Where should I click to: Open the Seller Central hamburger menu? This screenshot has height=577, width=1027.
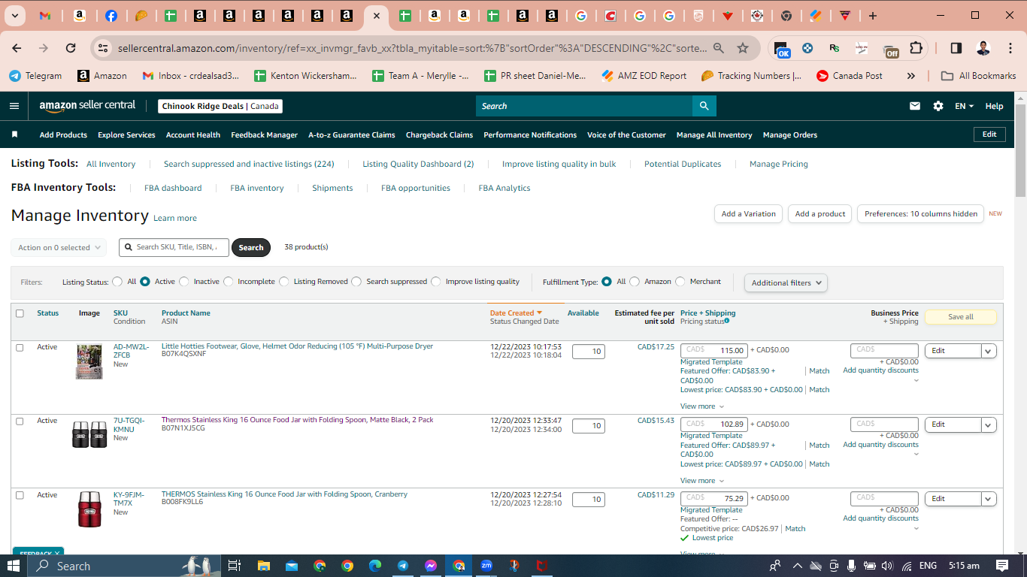pos(14,106)
